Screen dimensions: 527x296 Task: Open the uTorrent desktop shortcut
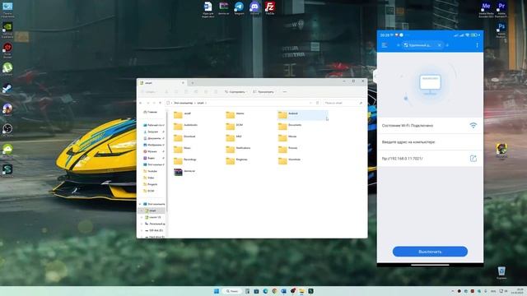(7, 69)
